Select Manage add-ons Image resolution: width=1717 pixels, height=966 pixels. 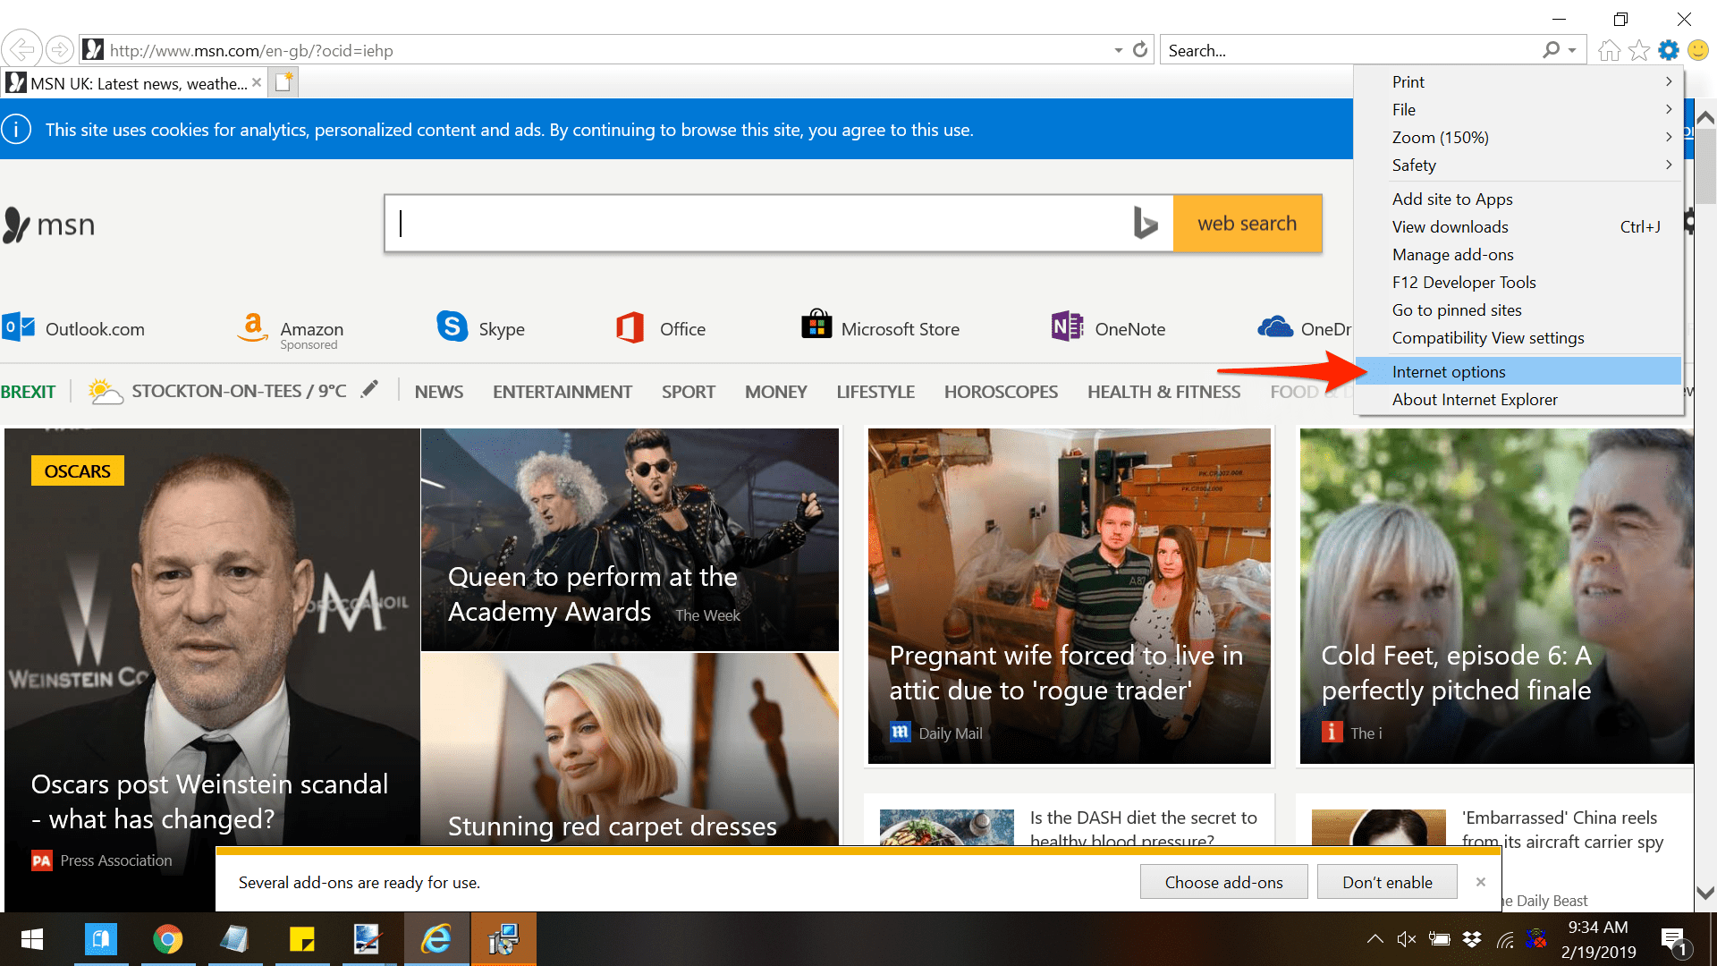[1518, 254]
